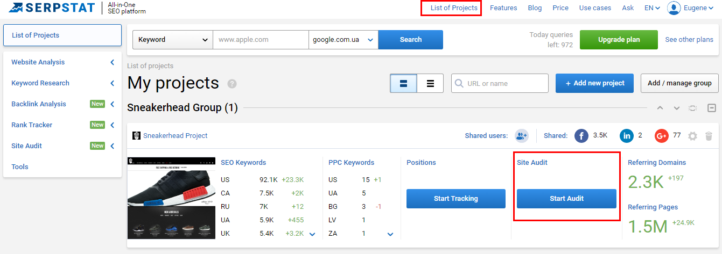Open project settings gear icon

tap(693, 136)
